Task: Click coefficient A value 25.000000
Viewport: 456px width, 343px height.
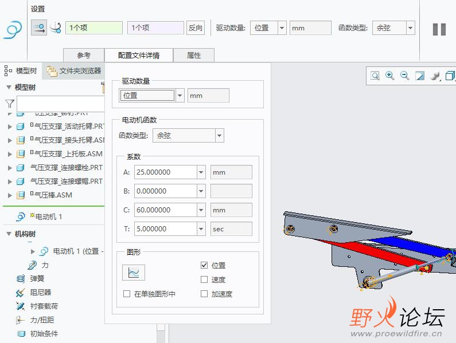Action: (165, 172)
